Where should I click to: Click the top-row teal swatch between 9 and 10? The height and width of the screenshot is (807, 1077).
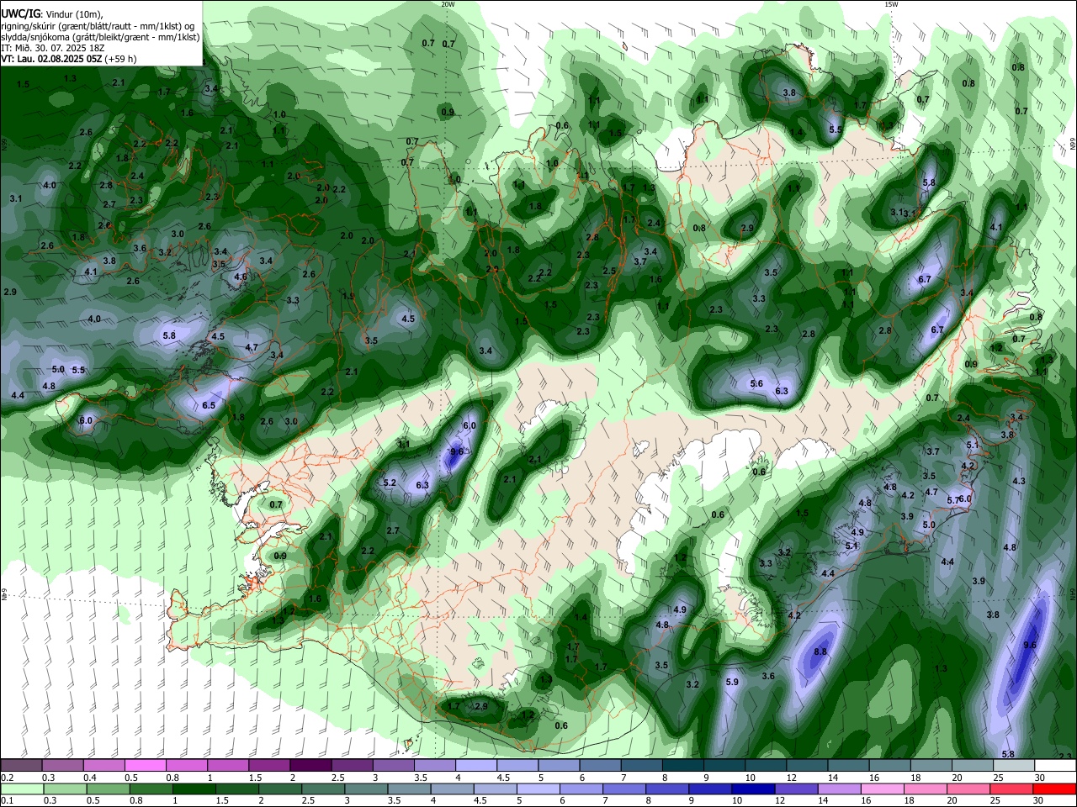pos(724,766)
